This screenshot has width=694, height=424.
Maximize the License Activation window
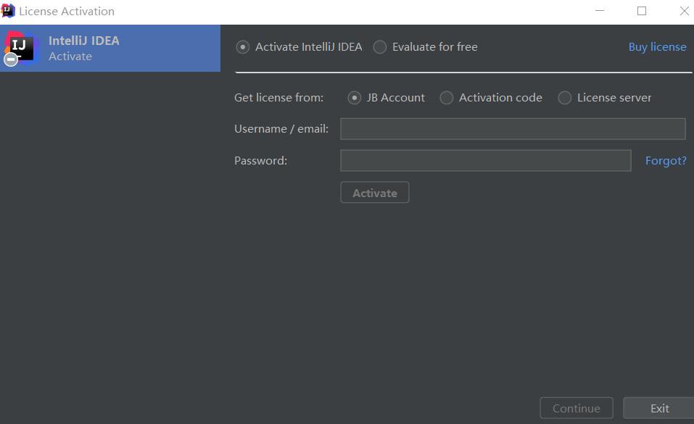click(642, 11)
